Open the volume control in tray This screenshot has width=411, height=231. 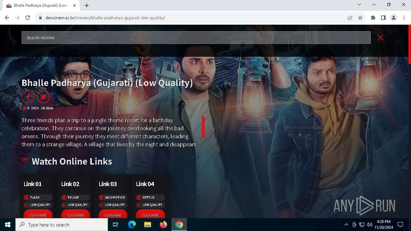point(370,225)
